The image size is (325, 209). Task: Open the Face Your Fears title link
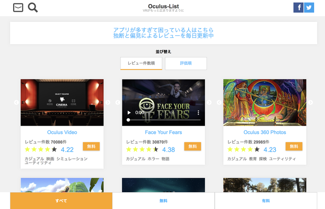pyautogui.click(x=163, y=133)
